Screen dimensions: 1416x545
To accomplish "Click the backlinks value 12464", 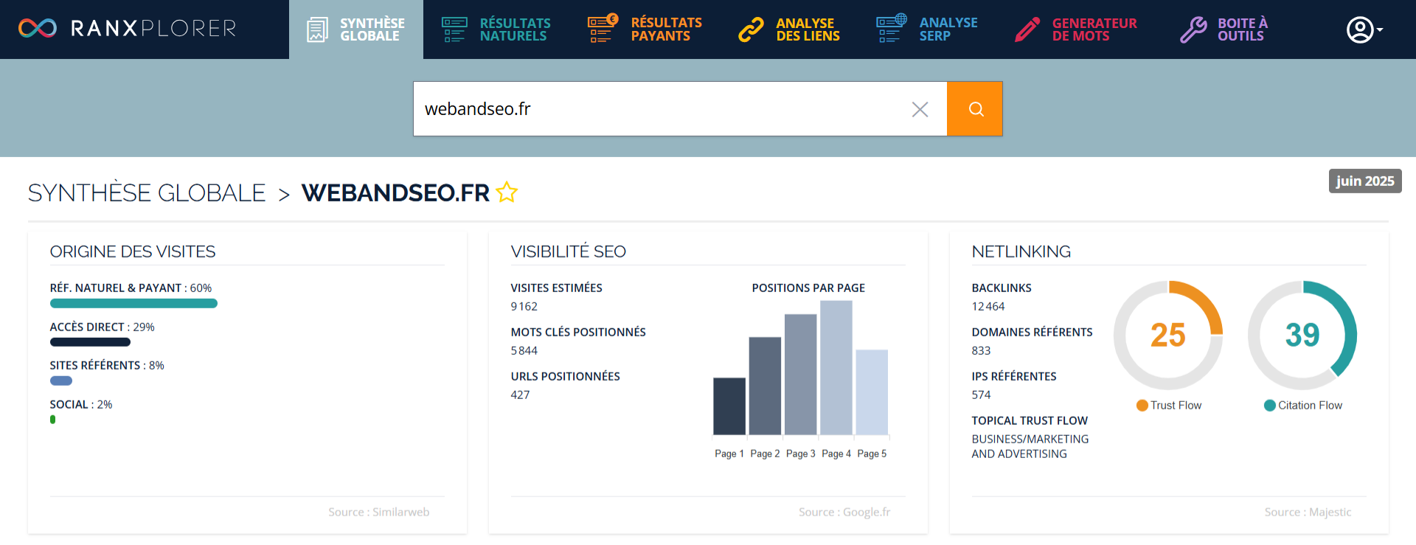I will [988, 306].
